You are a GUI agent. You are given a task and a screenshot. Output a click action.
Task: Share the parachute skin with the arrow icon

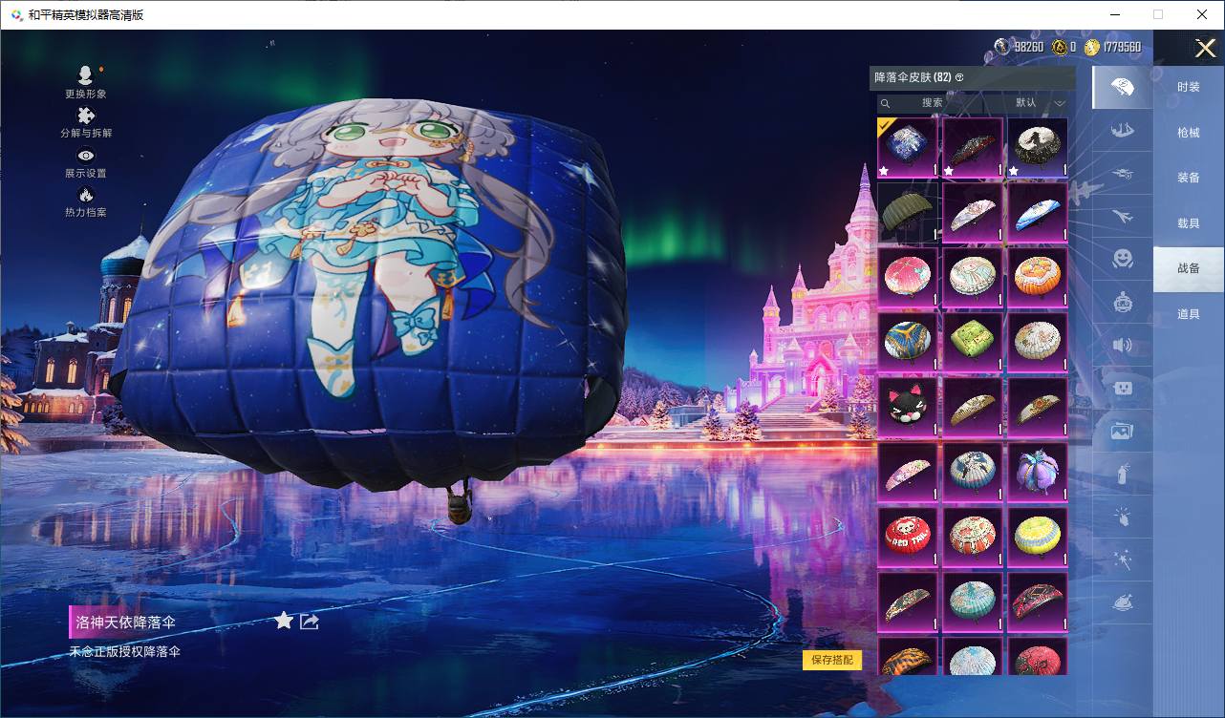pyautogui.click(x=310, y=622)
